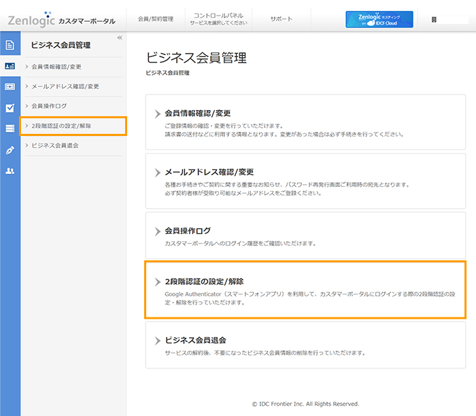
Task: Open the メールアドレス確認/変更 main panel card
Action: pyautogui.click(x=305, y=180)
